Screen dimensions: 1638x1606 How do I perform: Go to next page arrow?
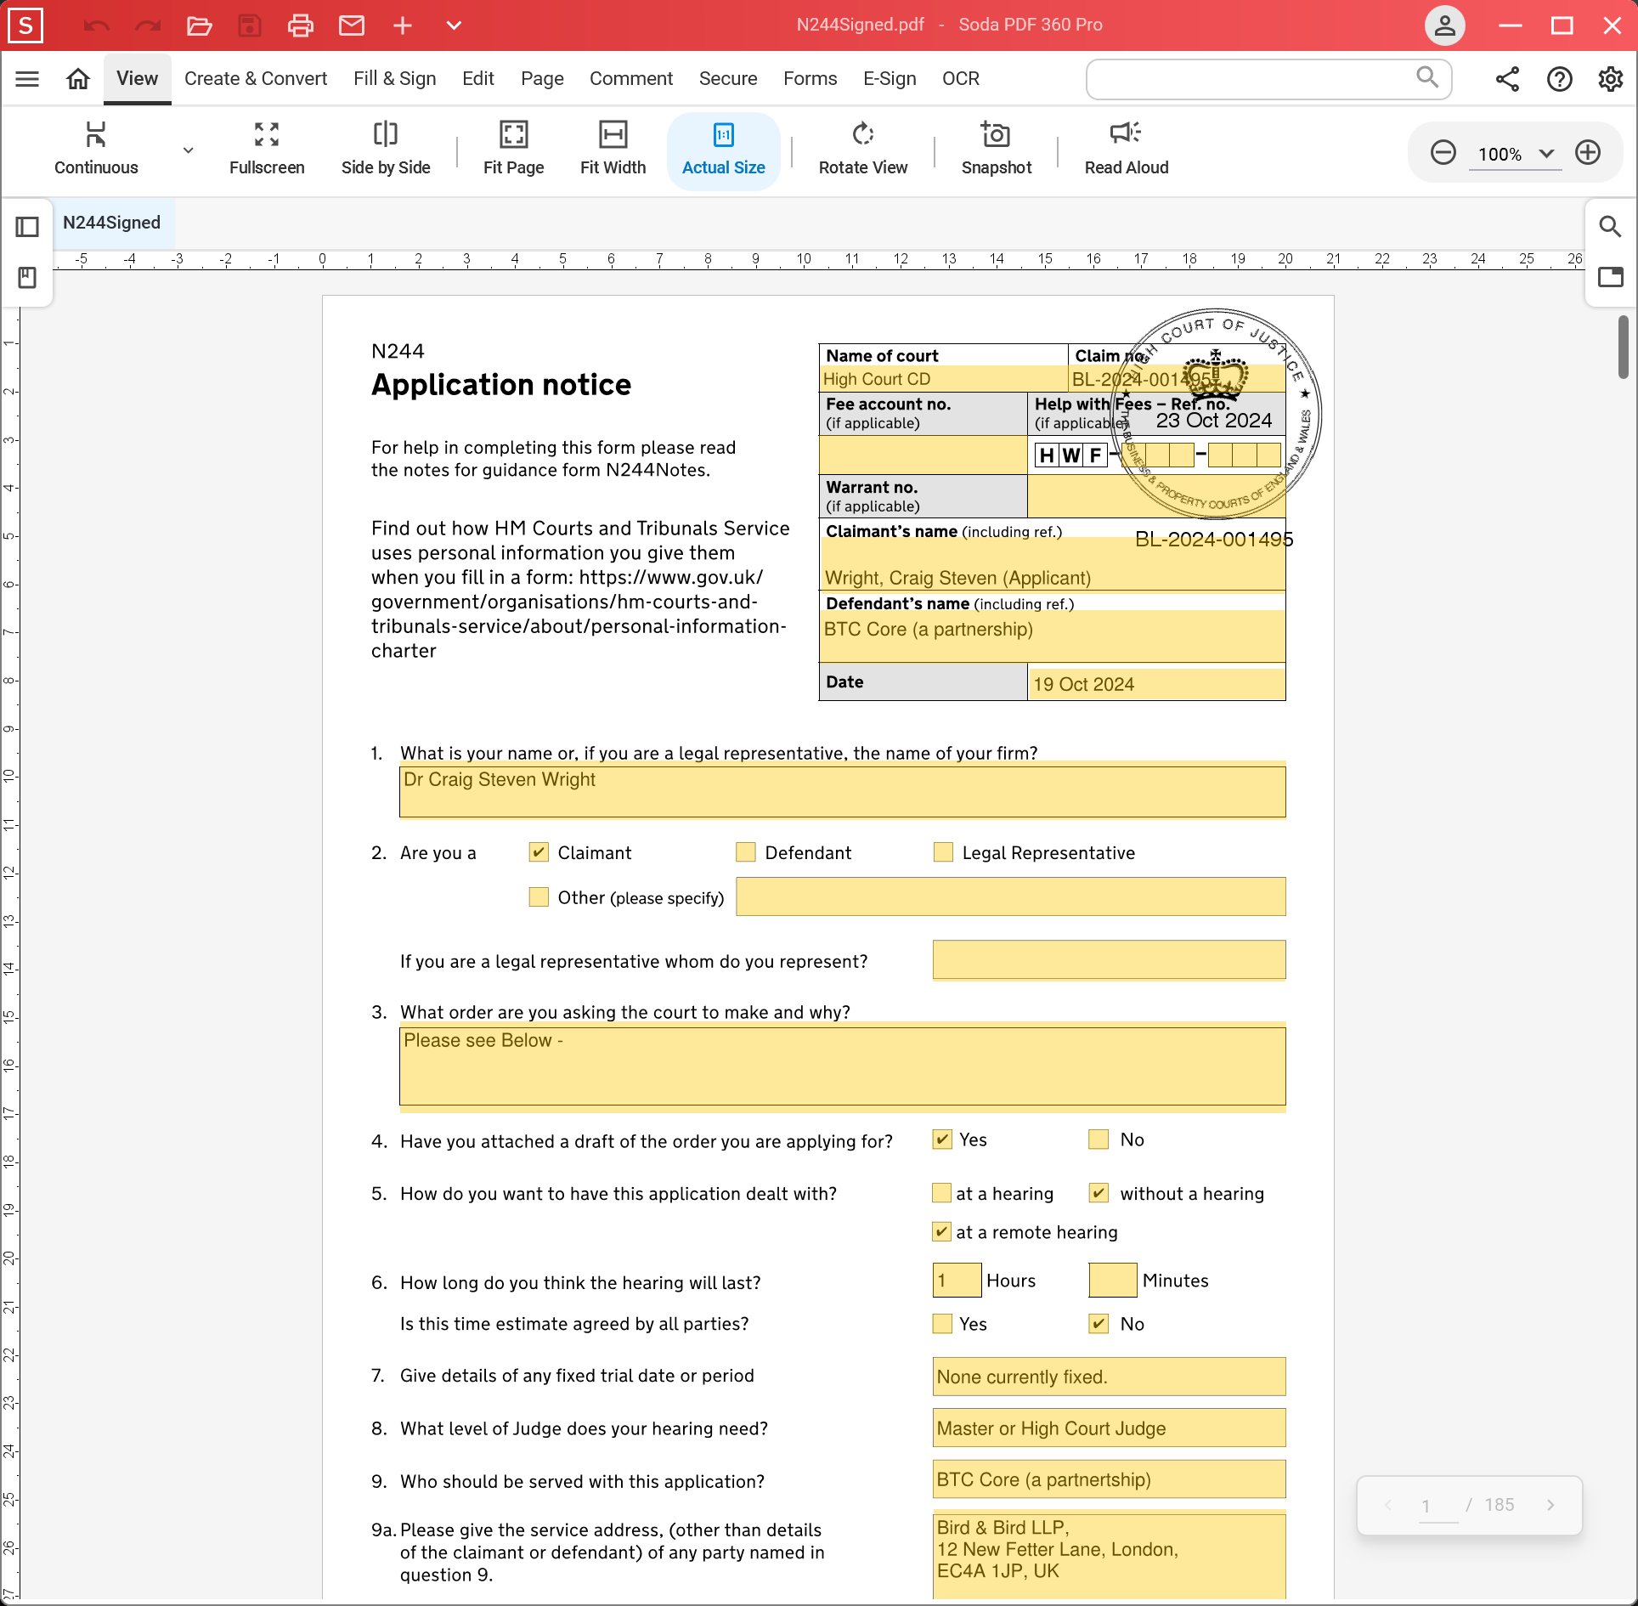[x=1550, y=1505]
